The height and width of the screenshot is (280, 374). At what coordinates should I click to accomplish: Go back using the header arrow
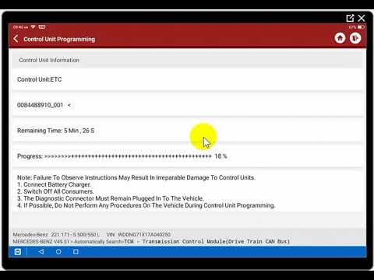pos(16,39)
